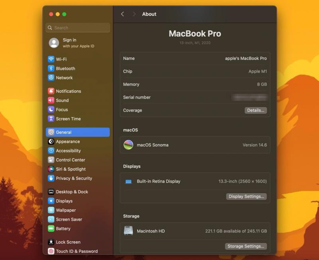The width and height of the screenshot is (319, 260).
Task: Select the "13-inch, M1, 2020" model subtitle
Action: (195, 43)
